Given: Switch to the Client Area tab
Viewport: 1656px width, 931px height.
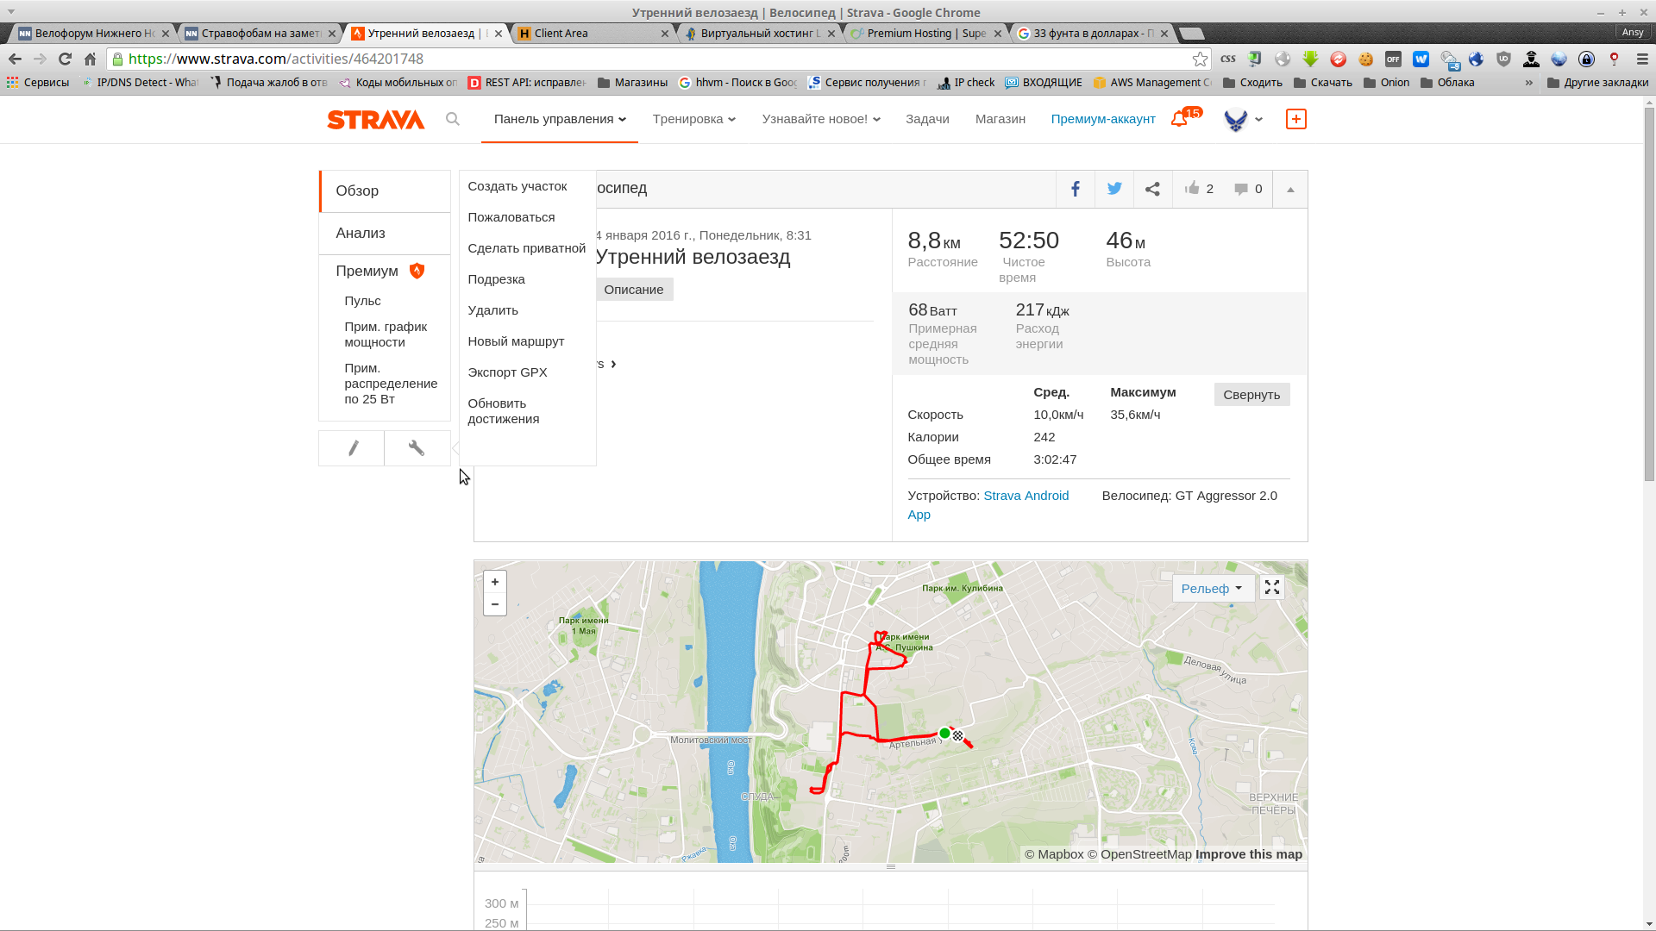Looking at the screenshot, I should click(x=593, y=34).
